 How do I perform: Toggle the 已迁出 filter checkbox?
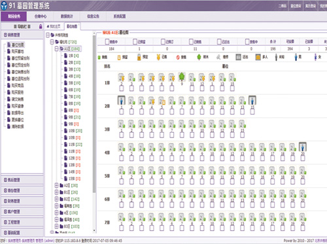coord(219,41)
